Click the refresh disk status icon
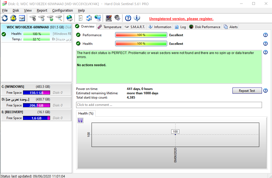The width and height of the screenshot is (272, 178). (5, 18)
